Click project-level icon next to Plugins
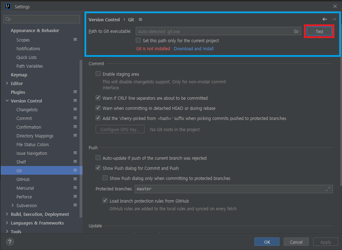The height and width of the screenshot is (250, 342). (75, 92)
